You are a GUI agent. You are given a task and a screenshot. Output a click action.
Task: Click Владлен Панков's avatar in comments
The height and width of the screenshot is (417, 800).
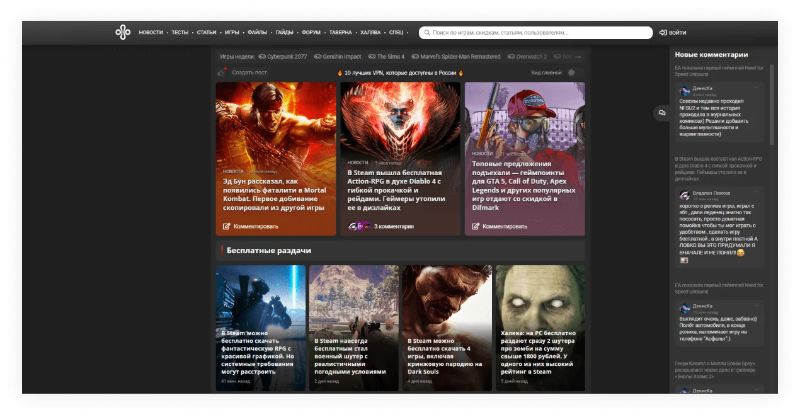pyautogui.click(x=685, y=195)
